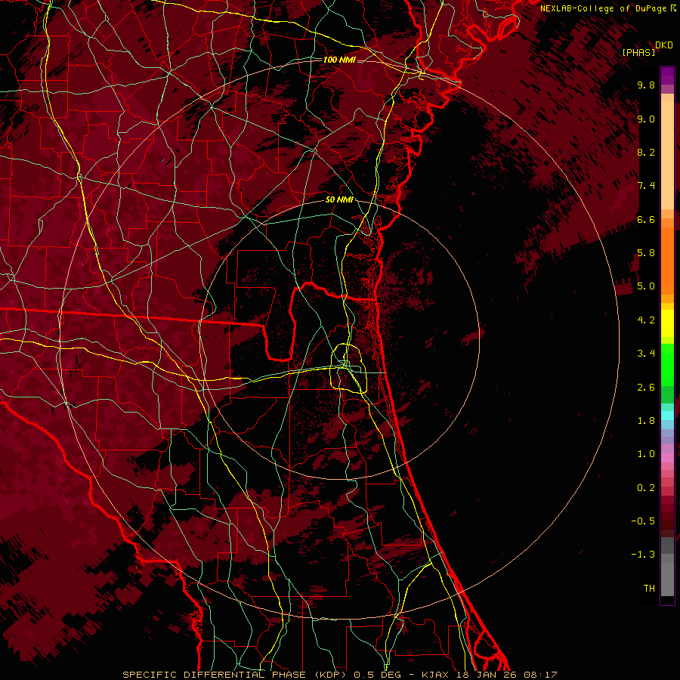Viewport: 680px width, 680px height.
Task: Click the DKD product code label
Action: pos(664,45)
